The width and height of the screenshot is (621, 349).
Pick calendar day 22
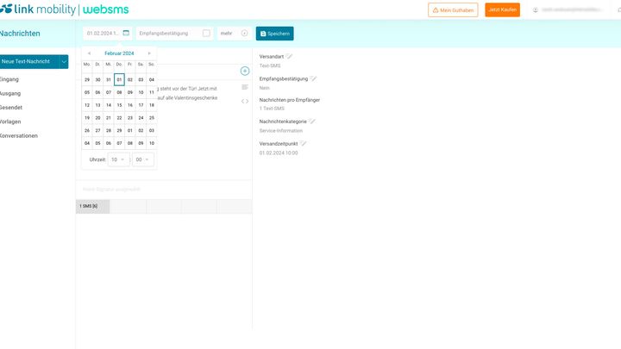point(119,118)
